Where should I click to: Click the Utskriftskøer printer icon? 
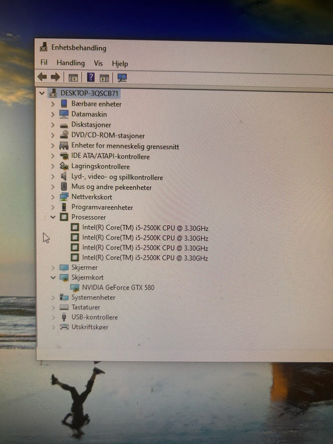tap(64, 327)
